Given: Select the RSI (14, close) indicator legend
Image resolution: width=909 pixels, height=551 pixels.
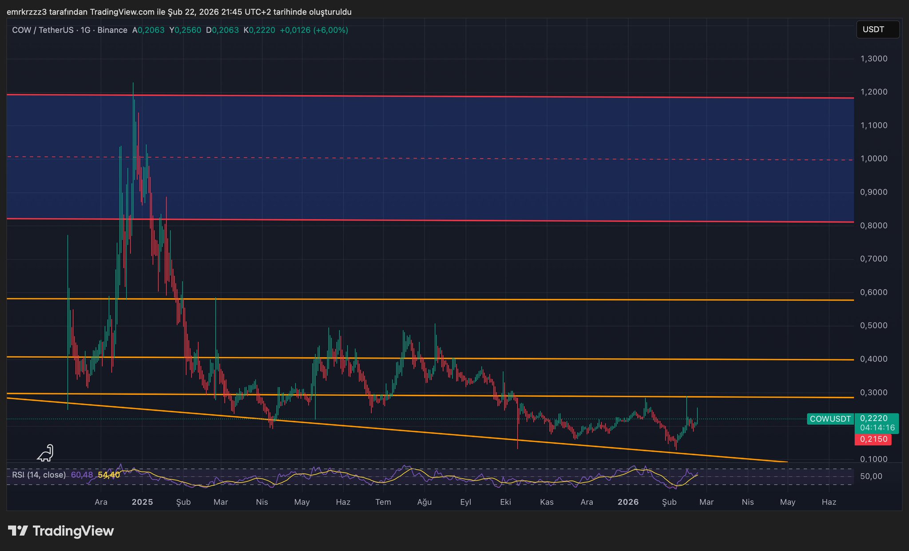Looking at the screenshot, I should pyautogui.click(x=39, y=475).
